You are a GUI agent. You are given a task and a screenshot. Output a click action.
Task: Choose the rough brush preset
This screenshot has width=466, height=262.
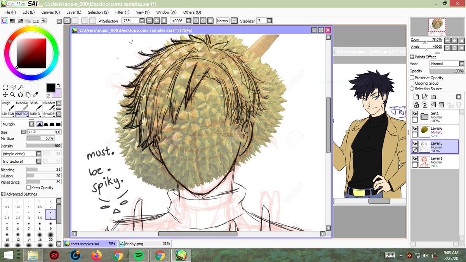click(x=8, y=106)
